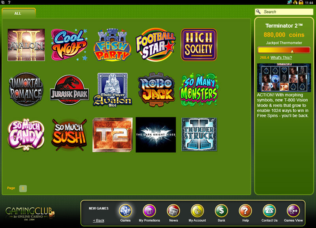Screen dimensions: 316x228
Task: Select page 1 button
Action: [23, 188]
